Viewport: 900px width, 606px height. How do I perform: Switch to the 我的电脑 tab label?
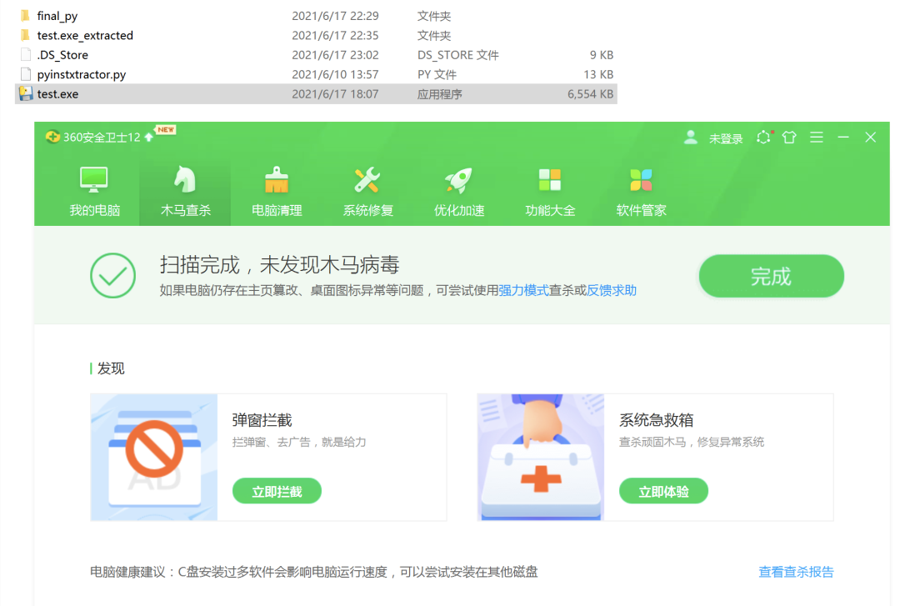(x=95, y=211)
